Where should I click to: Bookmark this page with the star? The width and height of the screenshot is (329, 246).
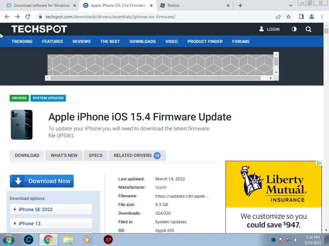(289, 17)
